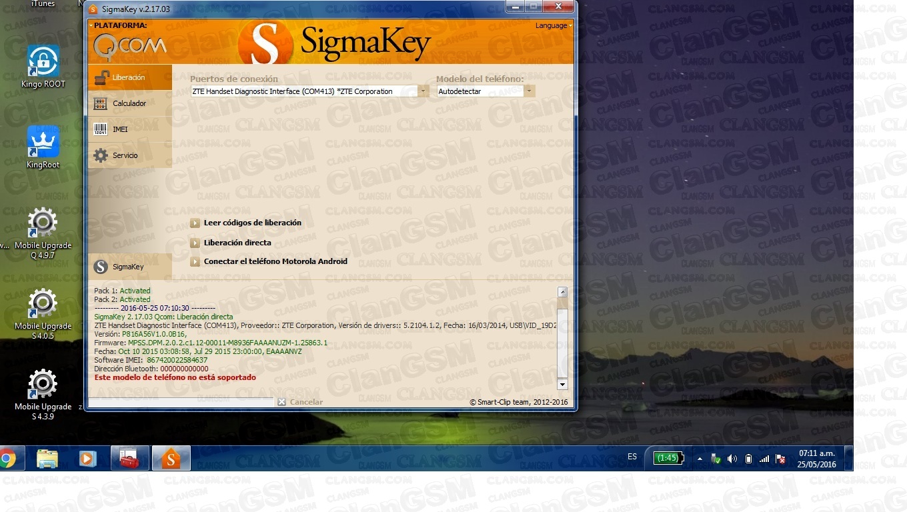This screenshot has width=907, height=512.
Task: Click the 'Fecha: Oct 10 2015 03:08:58' log line
Action: click(198, 351)
